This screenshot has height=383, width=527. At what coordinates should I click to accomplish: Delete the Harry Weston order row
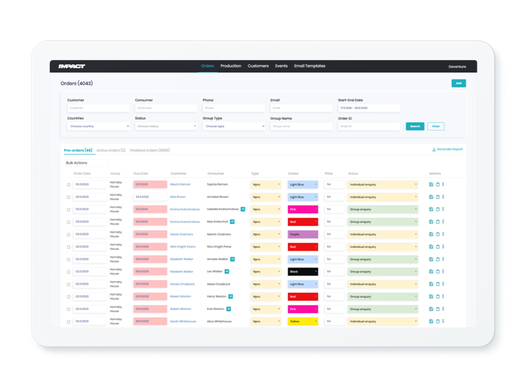point(437,296)
